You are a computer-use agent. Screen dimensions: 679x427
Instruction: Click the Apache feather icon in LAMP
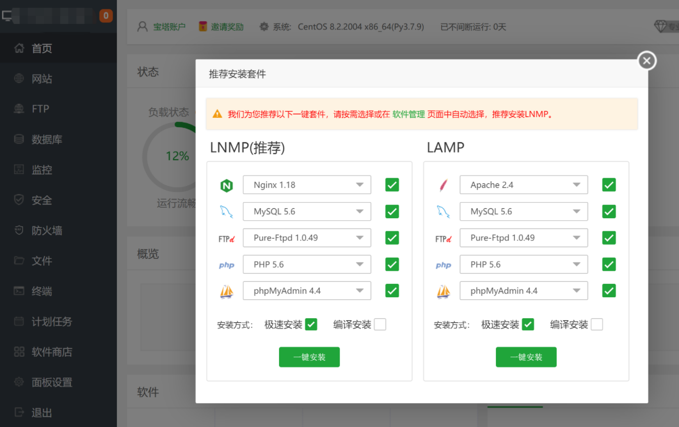[x=443, y=185]
